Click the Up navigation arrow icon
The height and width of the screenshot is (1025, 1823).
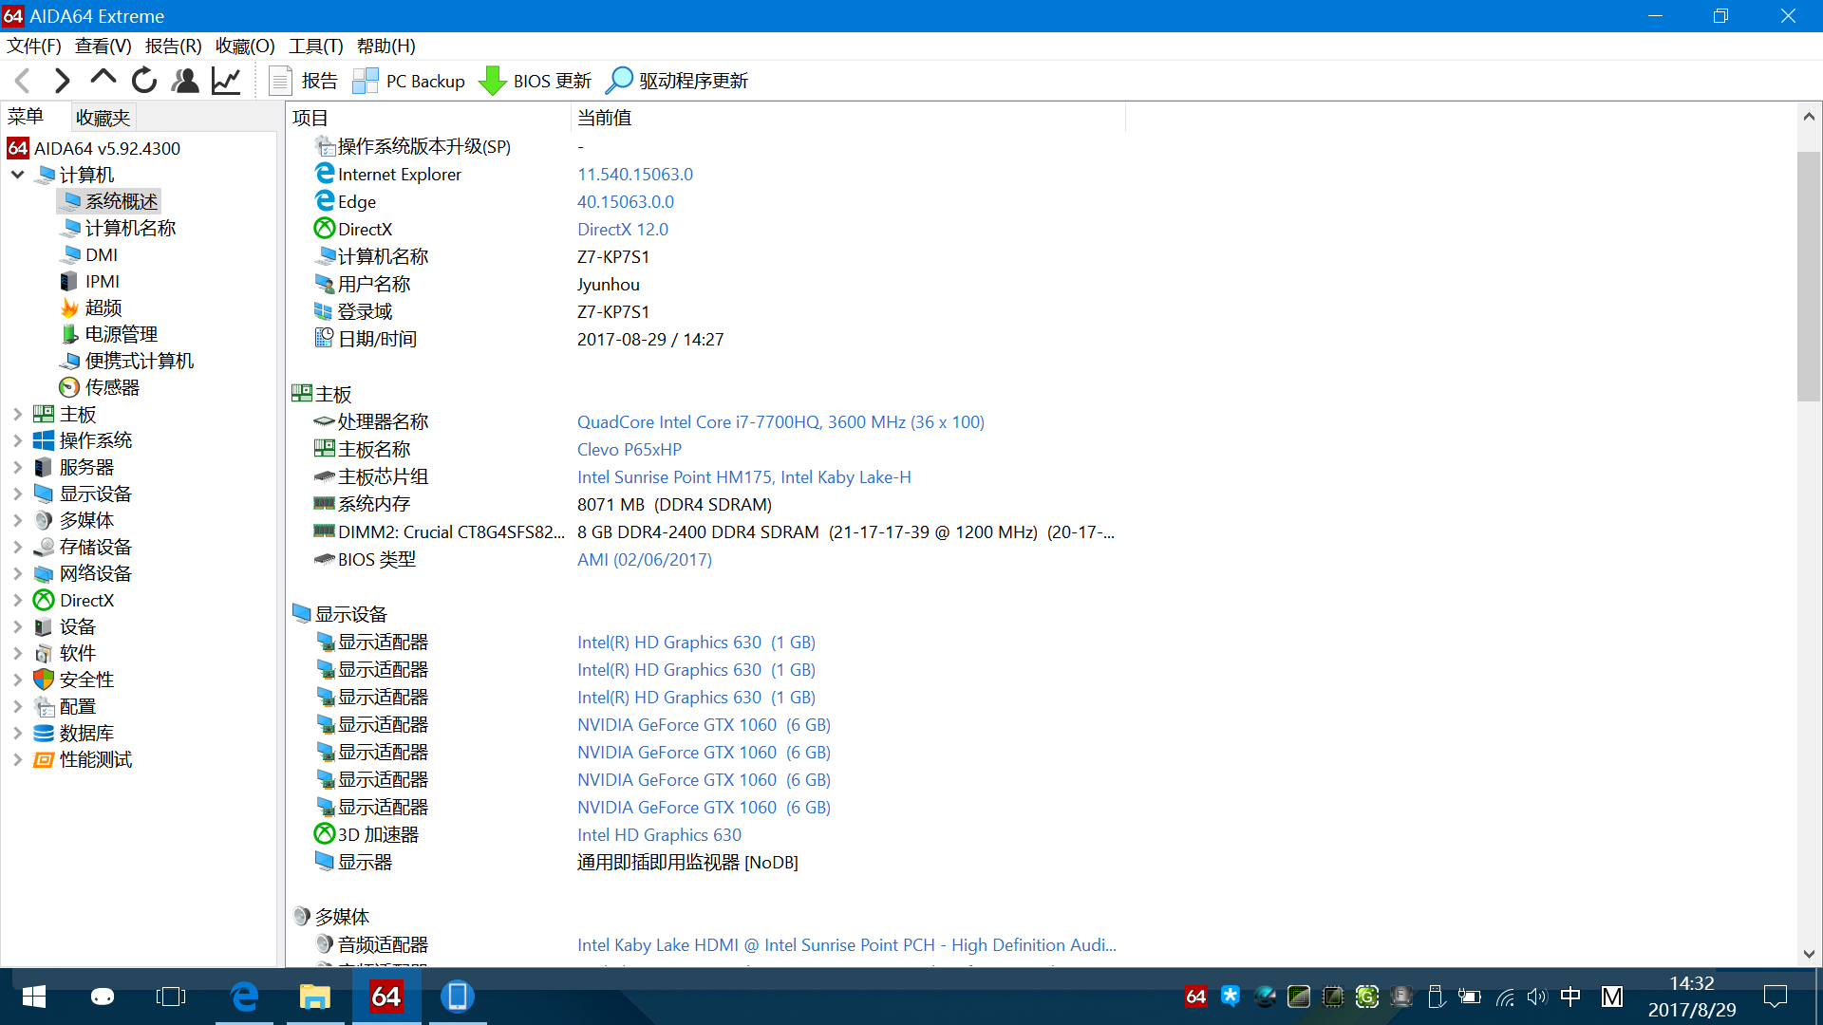103,81
